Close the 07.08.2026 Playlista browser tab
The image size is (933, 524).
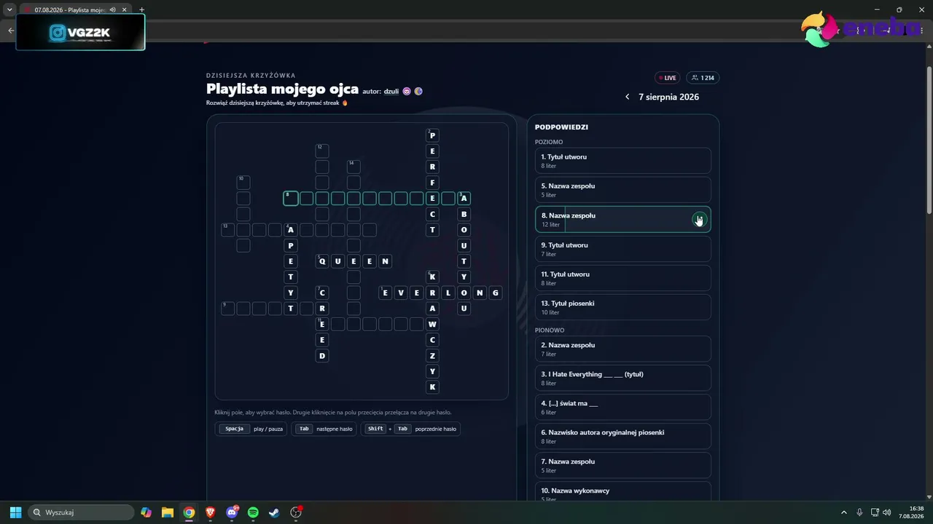point(125,10)
